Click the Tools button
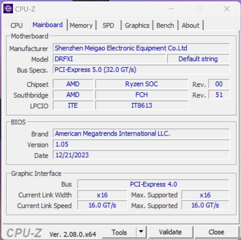 click(x=119, y=232)
